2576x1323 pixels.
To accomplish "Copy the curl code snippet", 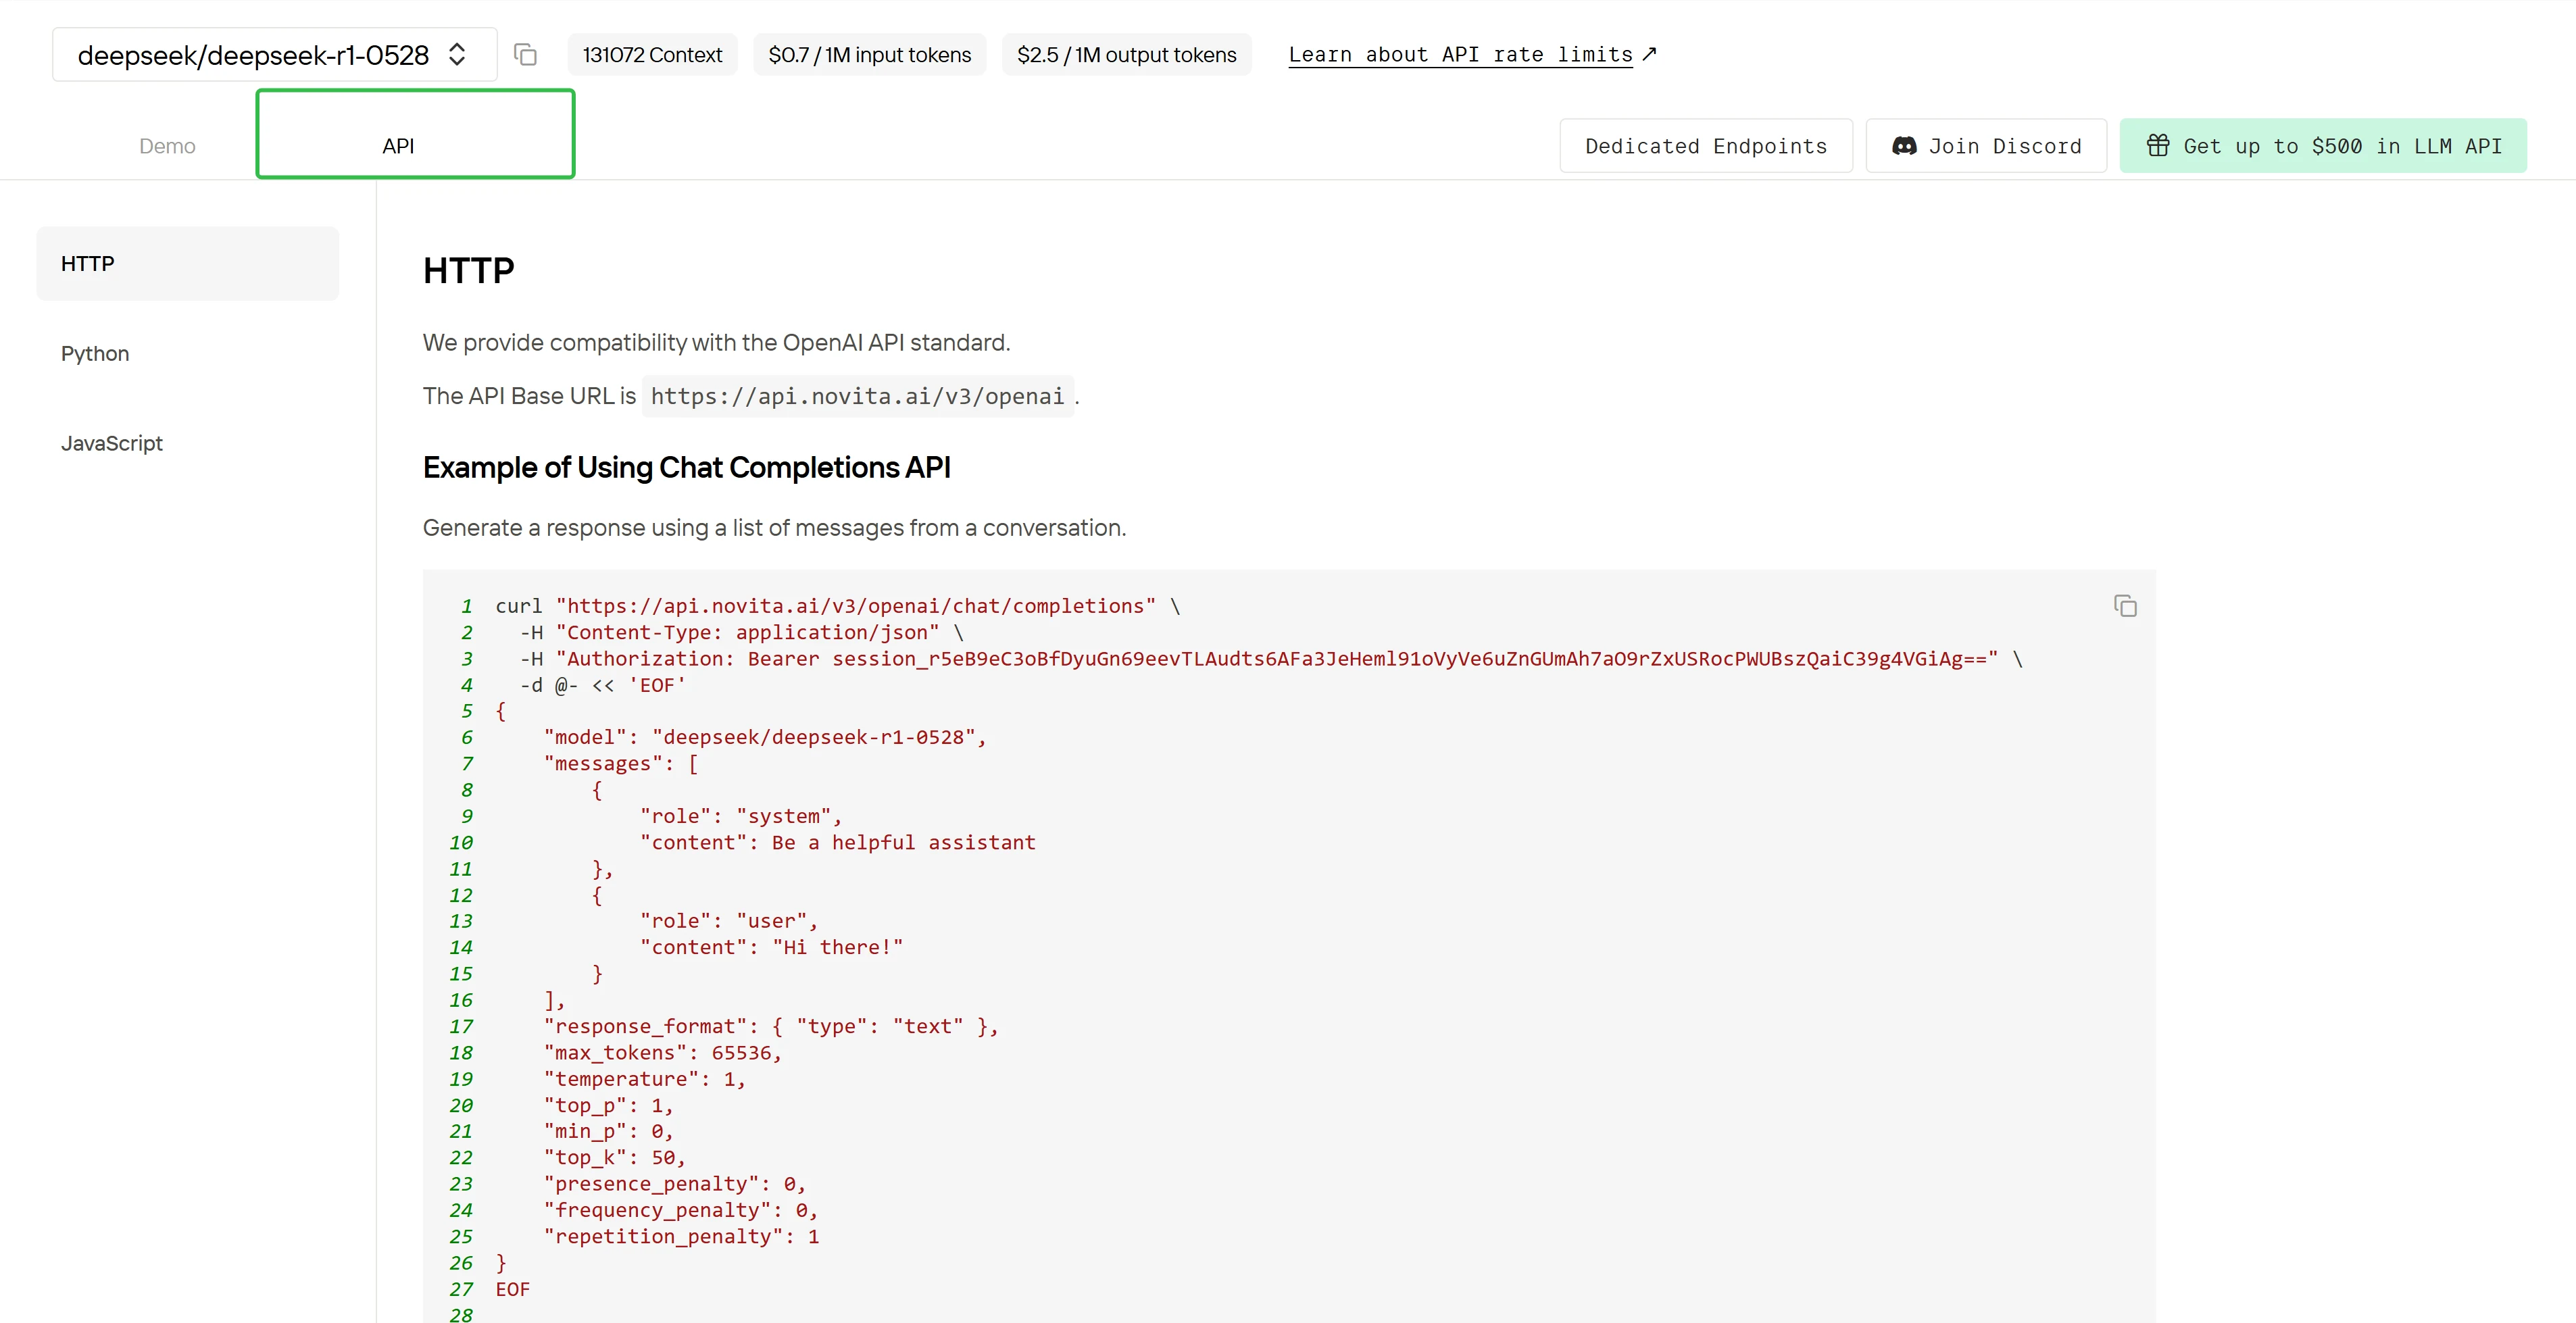I will click(x=2125, y=606).
